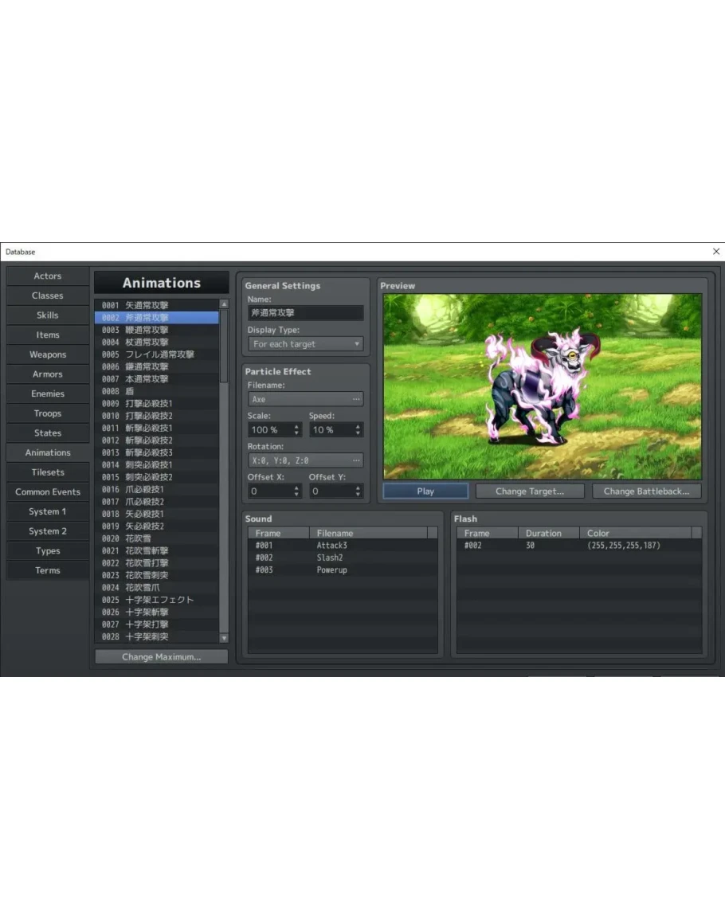Open the Enemies tab
This screenshot has width=725, height=920.
[x=48, y=393]
